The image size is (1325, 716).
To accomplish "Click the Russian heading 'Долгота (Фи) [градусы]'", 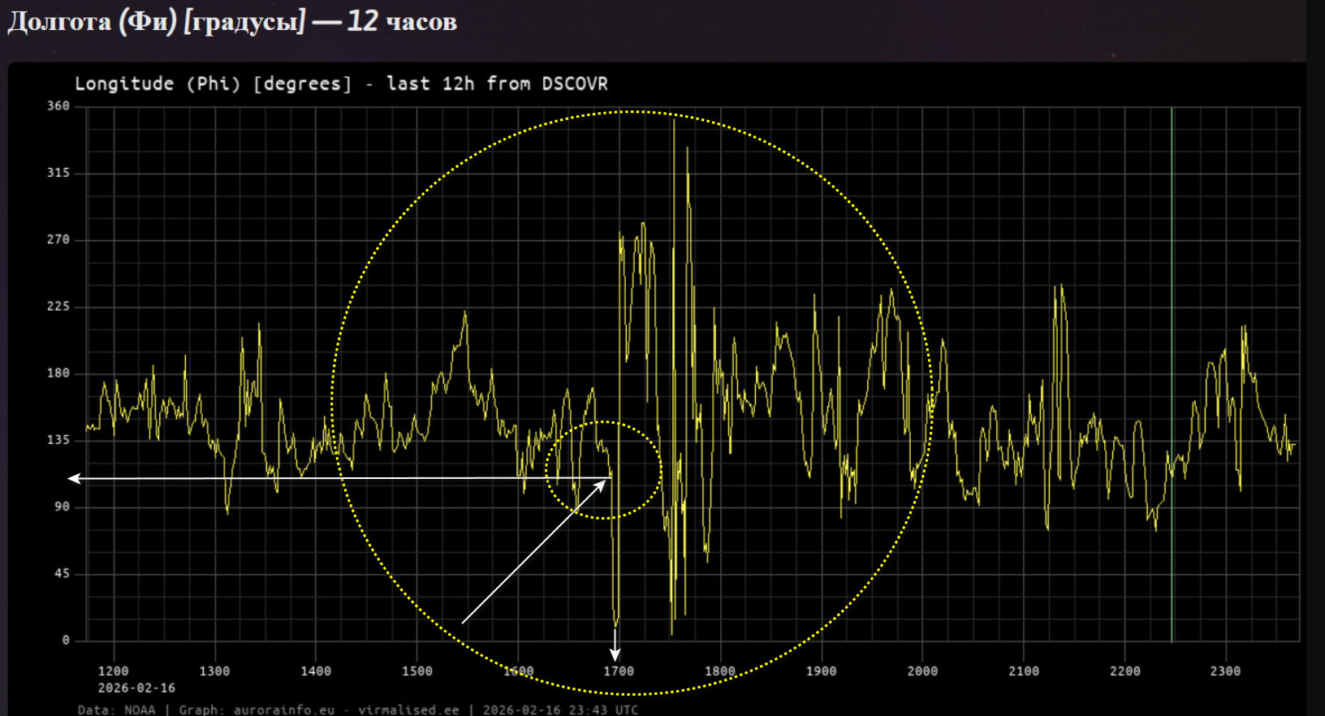I will click(x=156, y=22).
